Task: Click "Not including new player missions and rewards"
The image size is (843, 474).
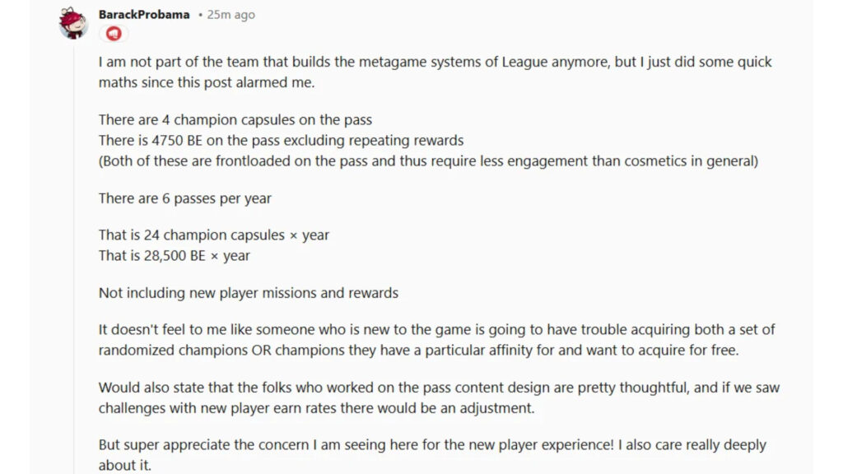Action: pyautogui.click(x=248, y=292)
